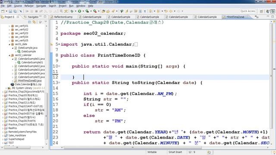The width and height of the screenshot is (276, 155).
Task: Close the PrintTimeZoneID editor tab
Action: (247, 17)
